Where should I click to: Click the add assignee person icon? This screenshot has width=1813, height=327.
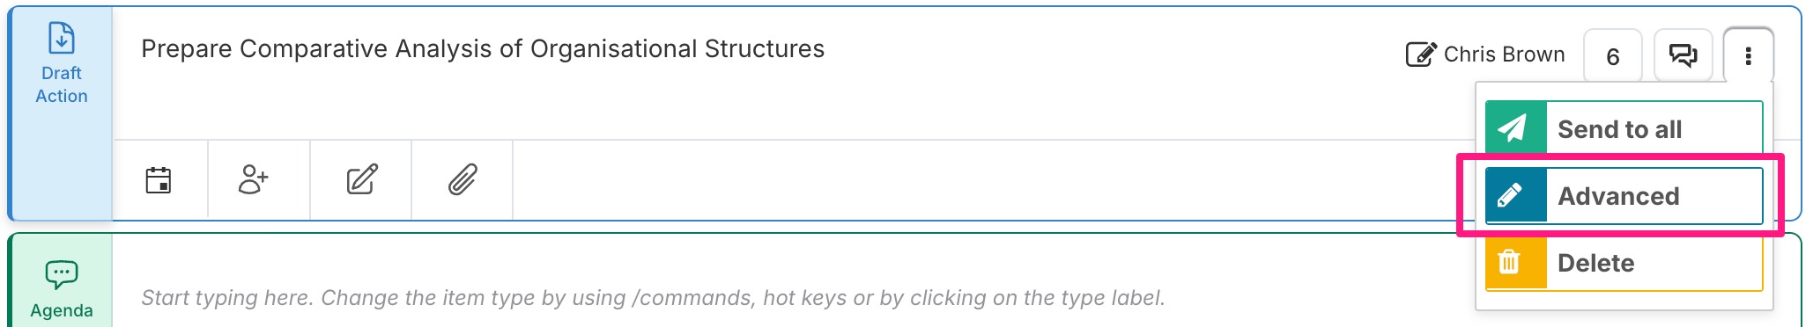[x=254, y=179]
